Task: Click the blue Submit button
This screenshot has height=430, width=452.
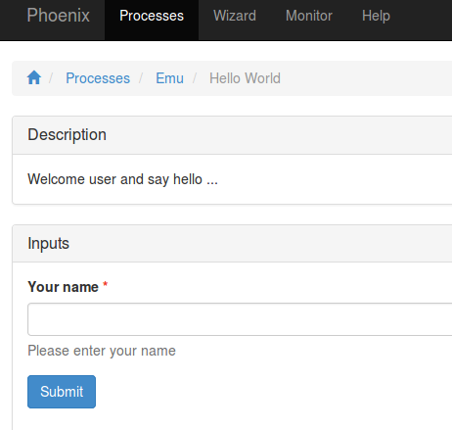Action: [x=62, y=392]
